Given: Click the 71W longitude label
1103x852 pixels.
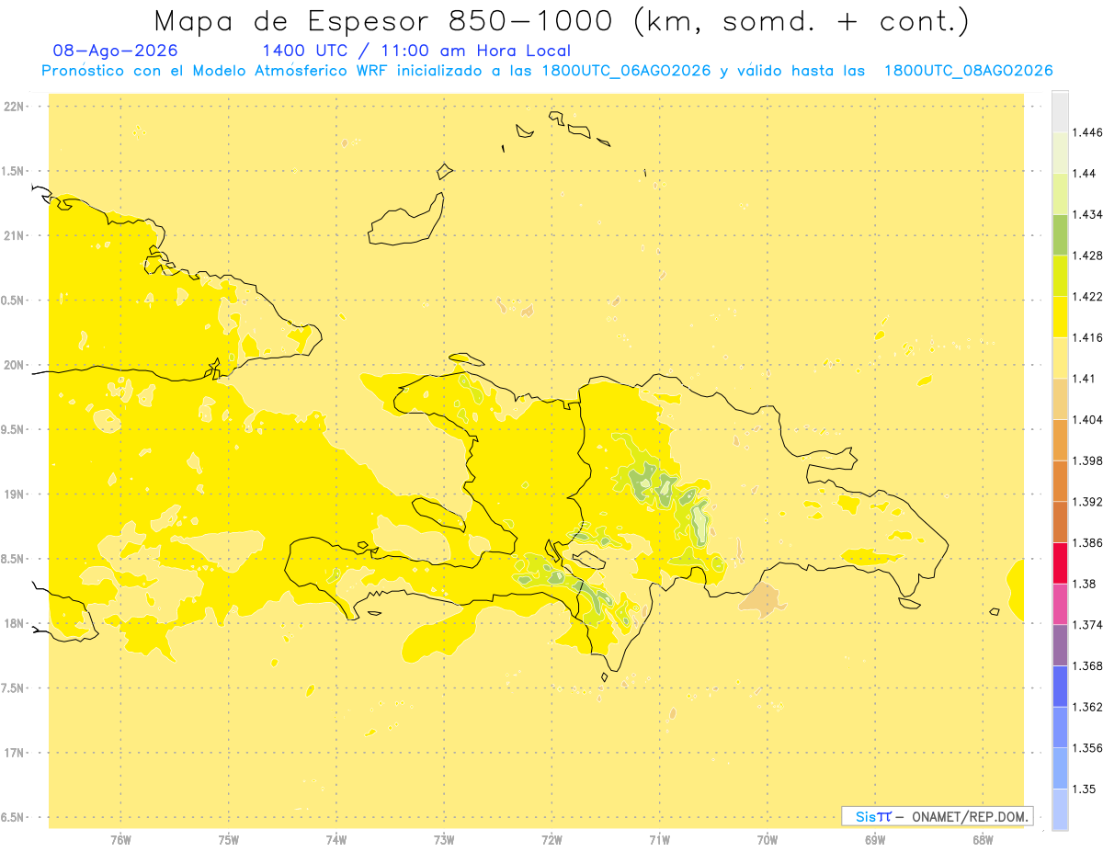Looking at the screenshot, I should tap(659, 839).
